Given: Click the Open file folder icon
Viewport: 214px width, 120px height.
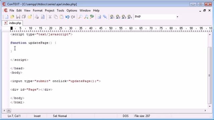Looking at the screenshot, I should pos(12,17).
